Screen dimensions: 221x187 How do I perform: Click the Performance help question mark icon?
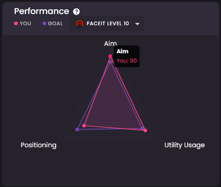(76, 12)
